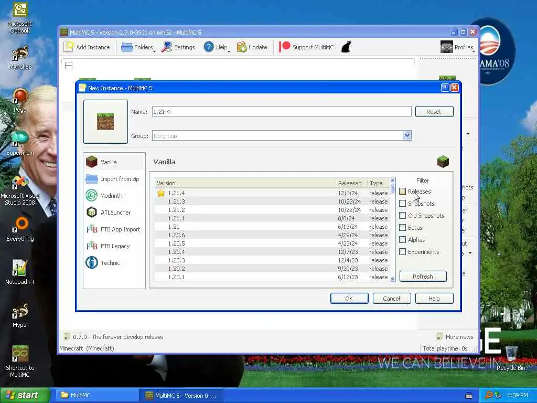Enable the Betas filter checkbox
The image size is (537, 403).
coord(402,227)
